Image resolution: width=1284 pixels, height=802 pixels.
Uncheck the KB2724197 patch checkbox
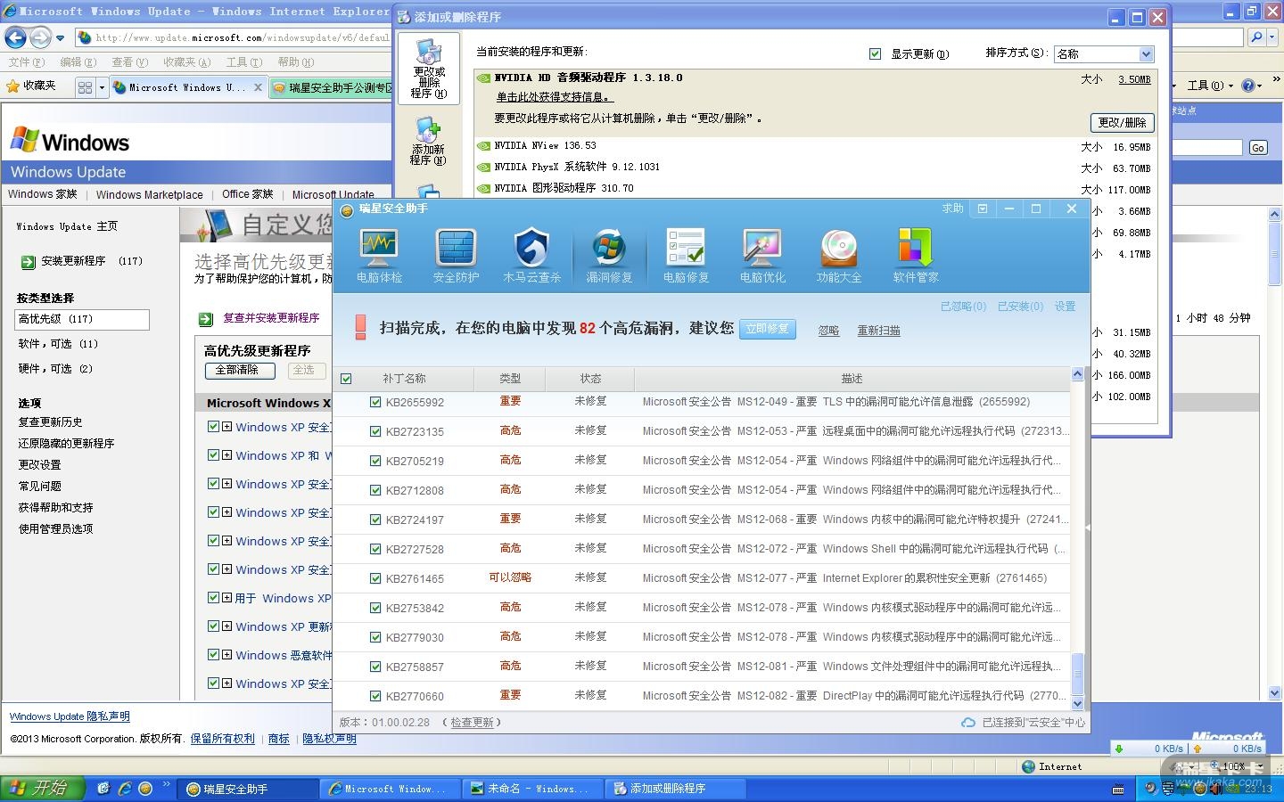click(x=375, y=520)
